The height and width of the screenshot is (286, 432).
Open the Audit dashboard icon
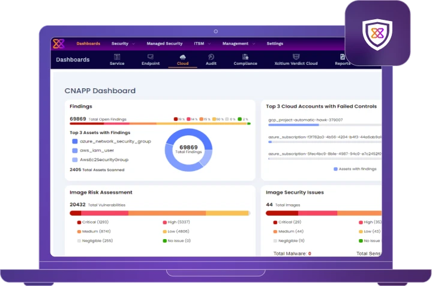click(211, 56)
